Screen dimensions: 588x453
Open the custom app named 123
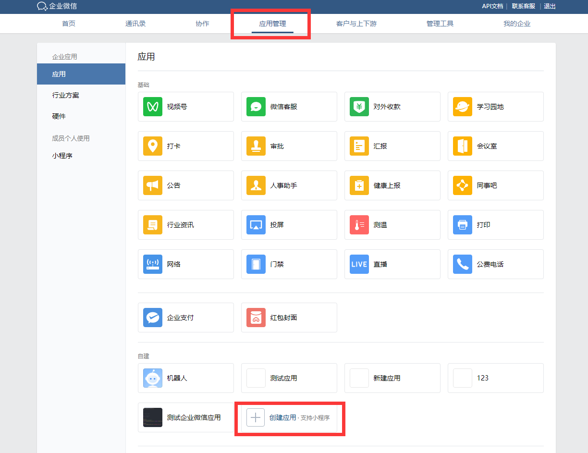(496, 378)
